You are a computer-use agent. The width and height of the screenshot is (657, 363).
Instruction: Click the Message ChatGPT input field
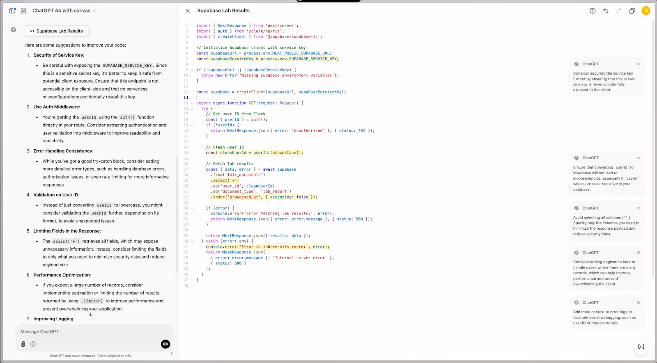(94, 331)
